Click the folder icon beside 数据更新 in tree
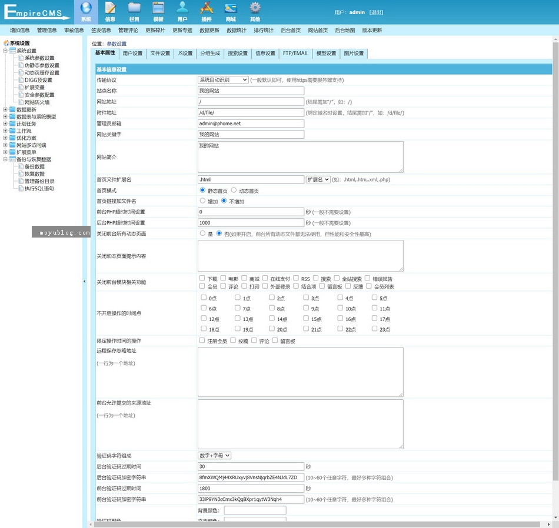559x528 pixels. pyautogui.click(x=12, y=109)
